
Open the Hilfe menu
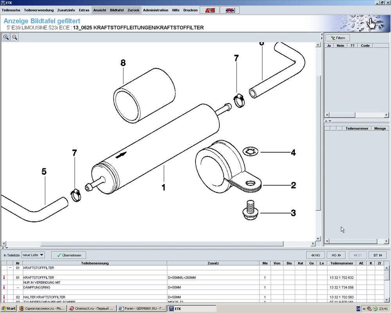tap(176, 10)
